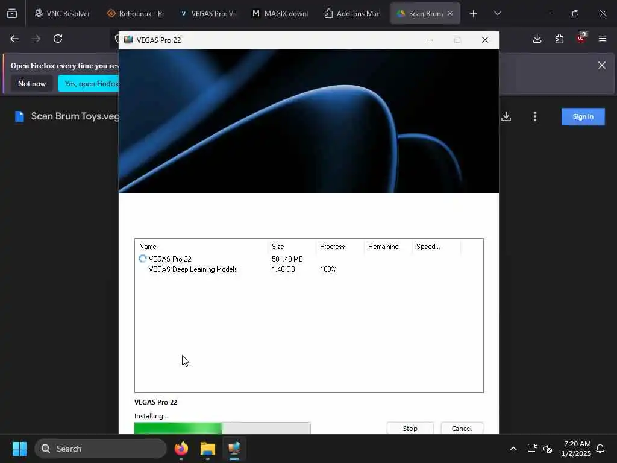Click the Size column header
Screen dimensions: 617x463
coord(292,247)
